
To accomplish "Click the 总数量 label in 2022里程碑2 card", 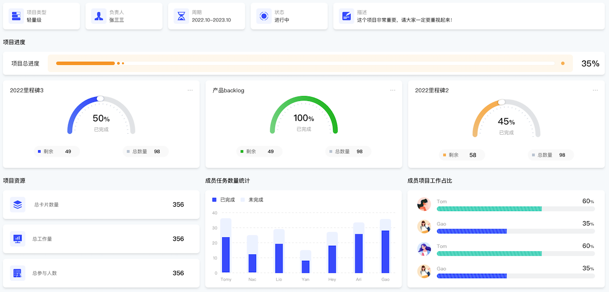I will pos(546,155).
